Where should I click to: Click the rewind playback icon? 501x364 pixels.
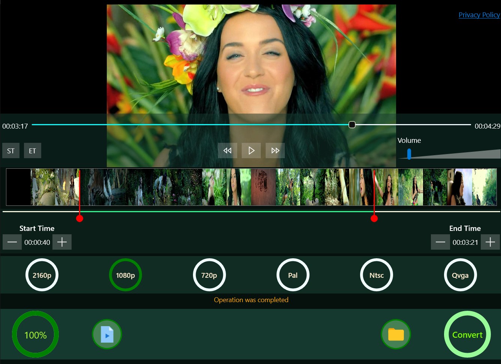227,150
